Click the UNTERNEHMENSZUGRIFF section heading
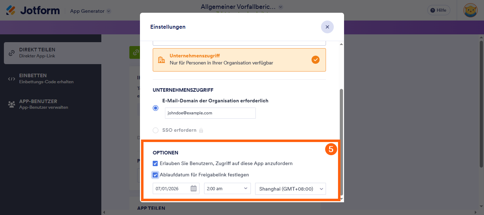 tap(183, 90)
